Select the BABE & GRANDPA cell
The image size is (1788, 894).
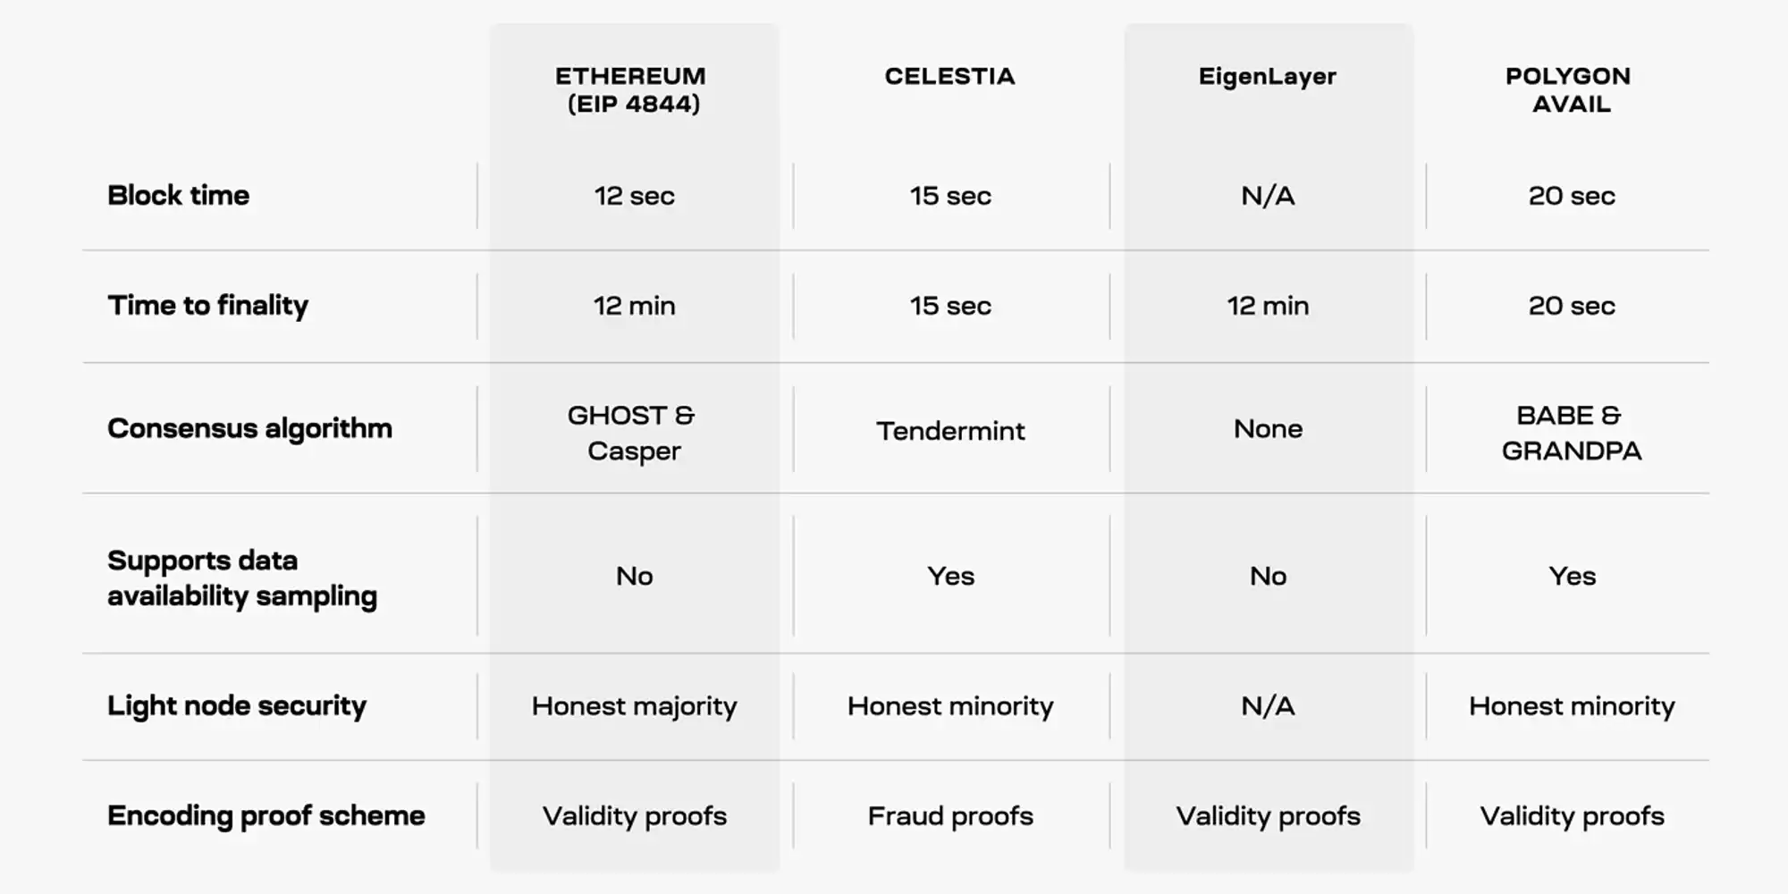pyautogui.click(x=1571, y=433)
